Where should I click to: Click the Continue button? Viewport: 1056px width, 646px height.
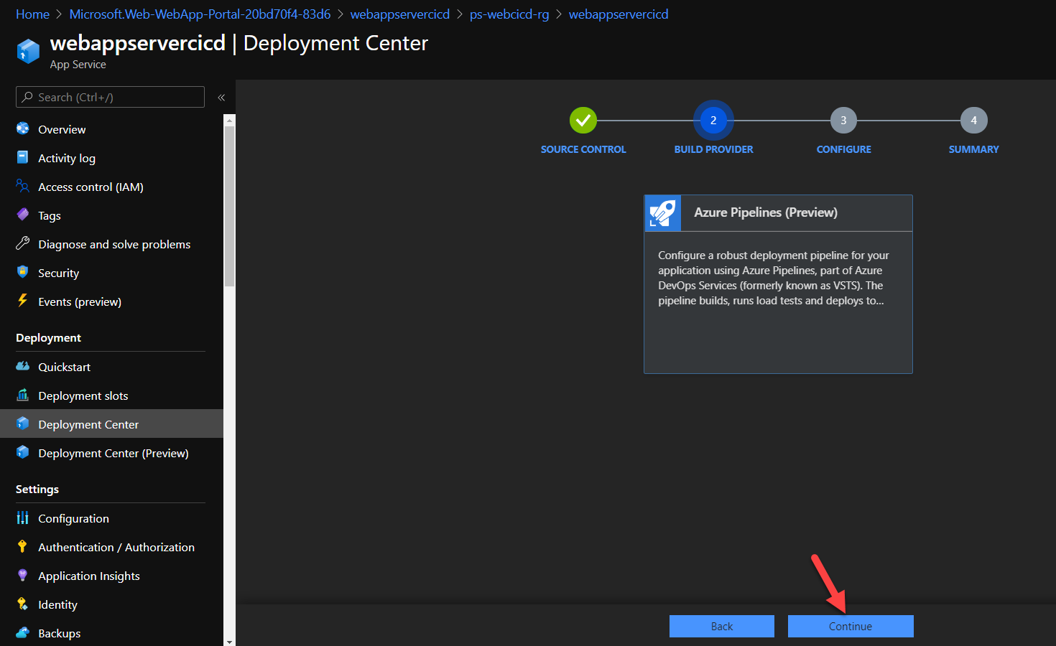851,626
